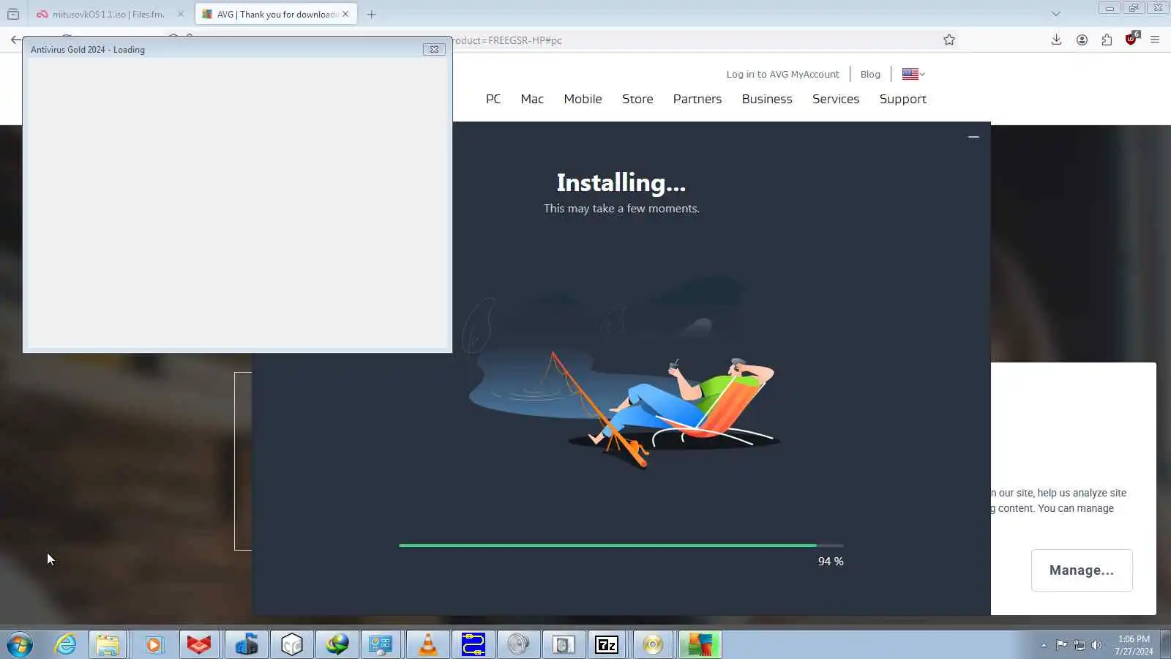The width and height of the screenshot is (1171, 659).
Task: Open Windows Media Player from the taskbar
Action: (154, 644)
